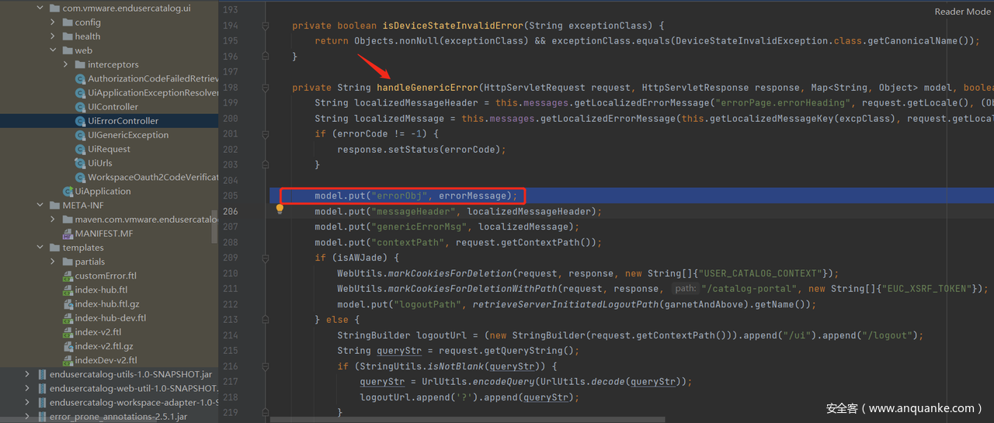Click the indexDev-v2.ftl file icon

pyautogui.click(x=68, y=359)
